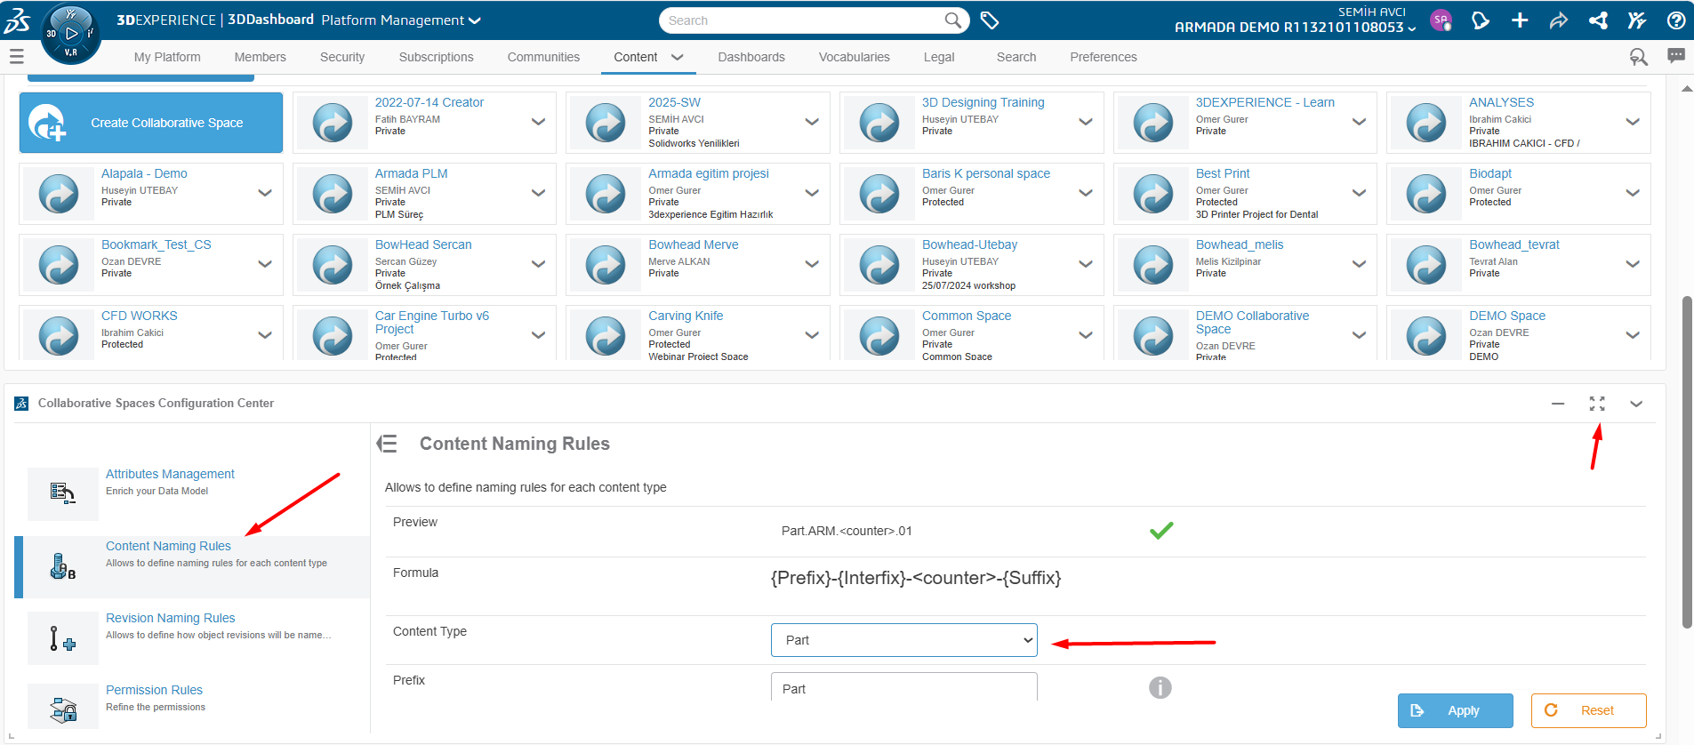
Task: Open the Communities tab
Action: (x=543, y=57)
